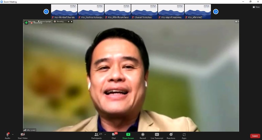This screenshot has height=140, width=262.
Task: Click the Share Screen icon
Action: 128,135
